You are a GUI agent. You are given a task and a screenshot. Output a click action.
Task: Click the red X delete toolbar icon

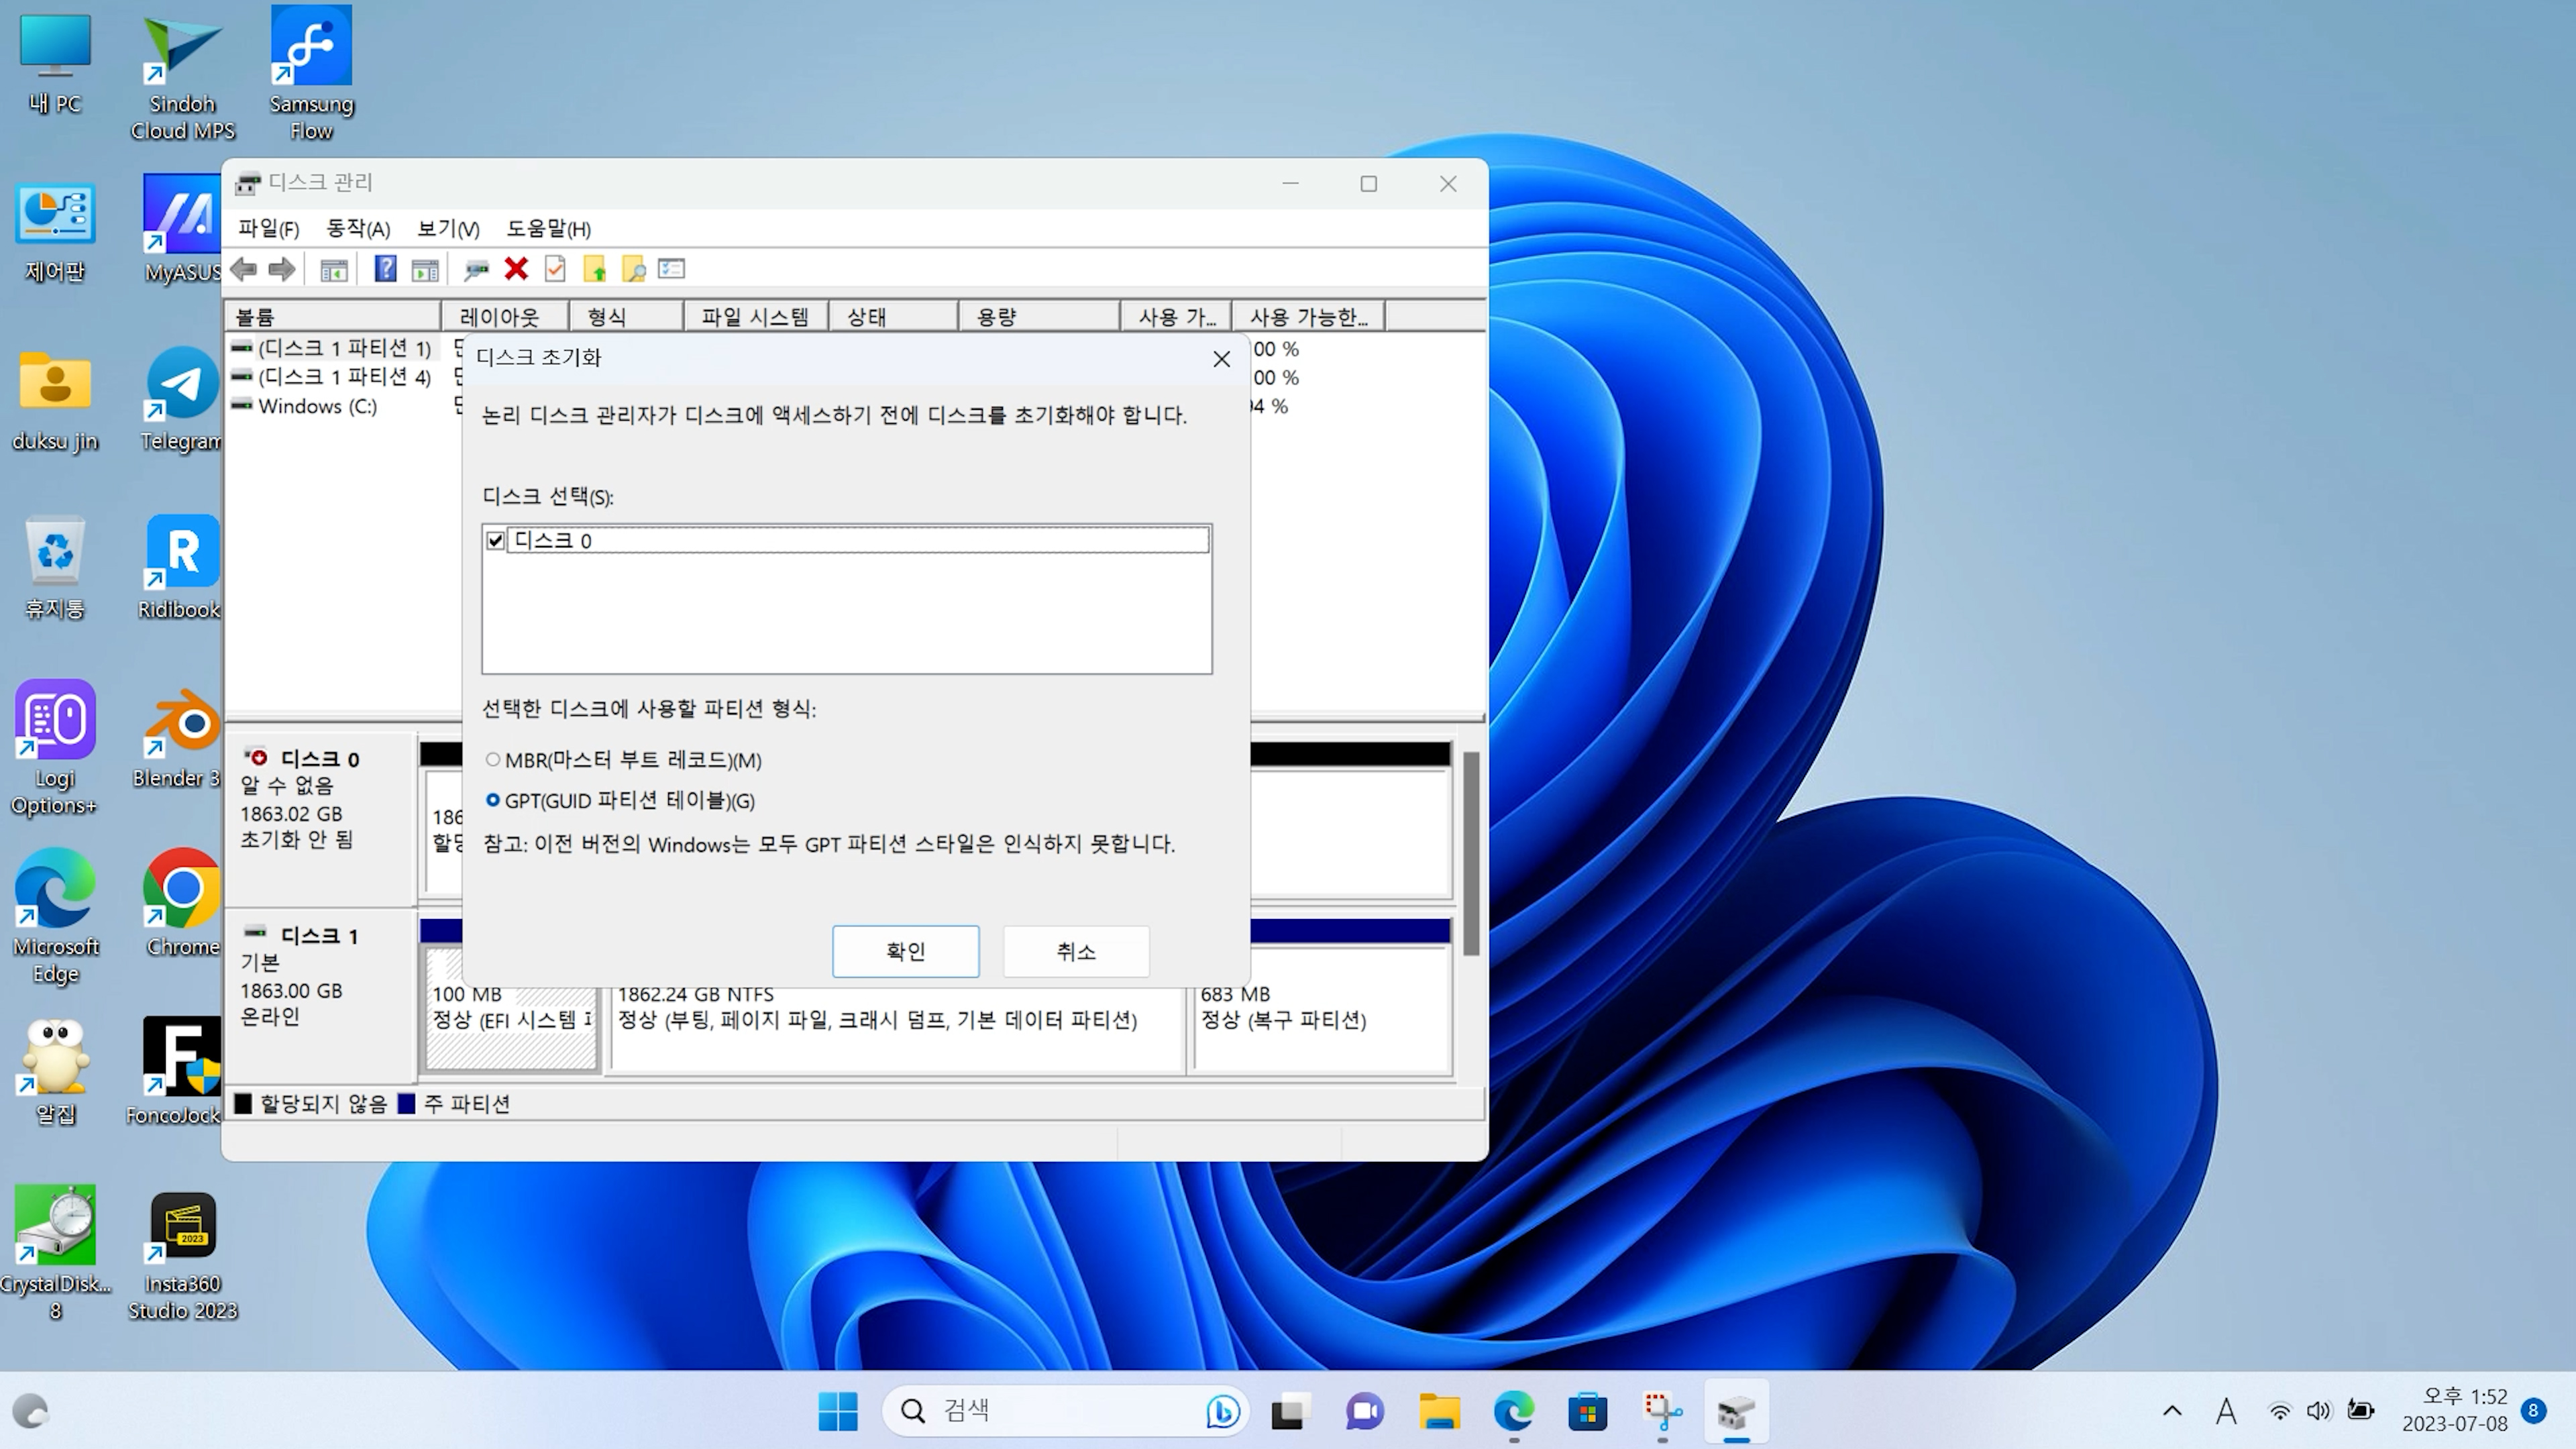516,269
